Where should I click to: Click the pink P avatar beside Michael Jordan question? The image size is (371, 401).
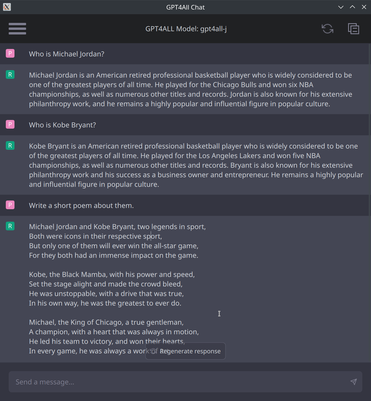point(10,53)
